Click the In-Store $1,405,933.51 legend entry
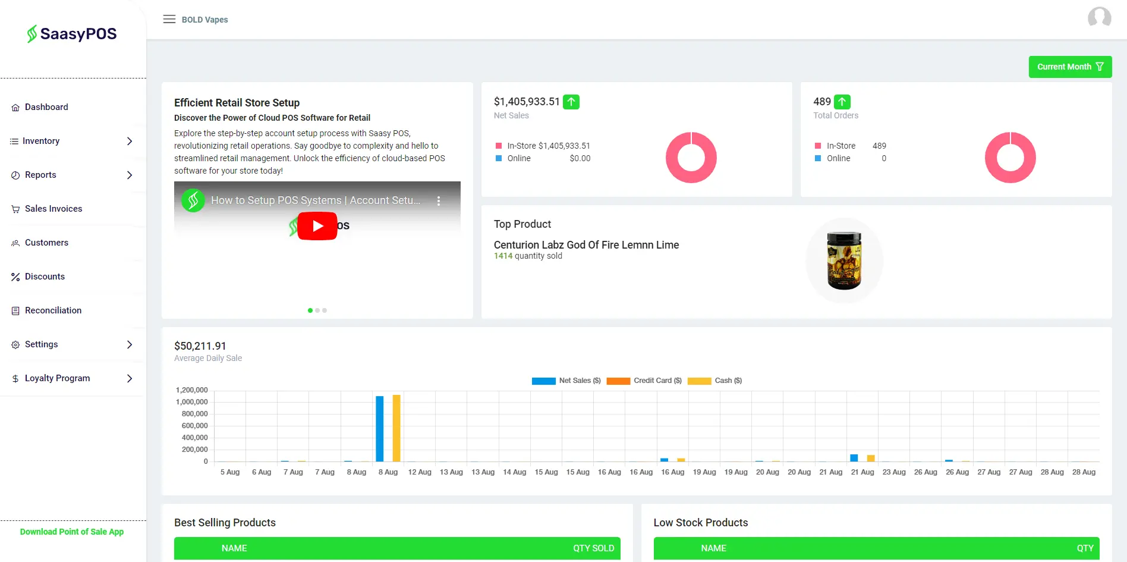 click(x=543, y=146)
